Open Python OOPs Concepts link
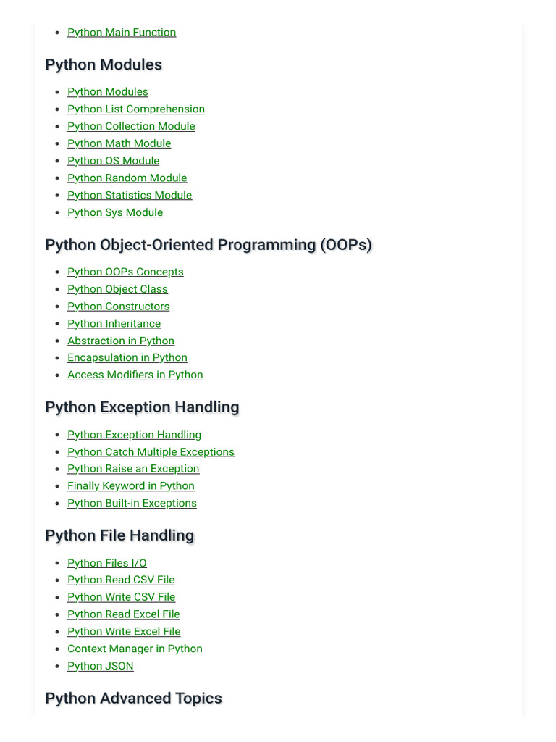The height and width of the screenshot is (742, 556). coord(125,272)
